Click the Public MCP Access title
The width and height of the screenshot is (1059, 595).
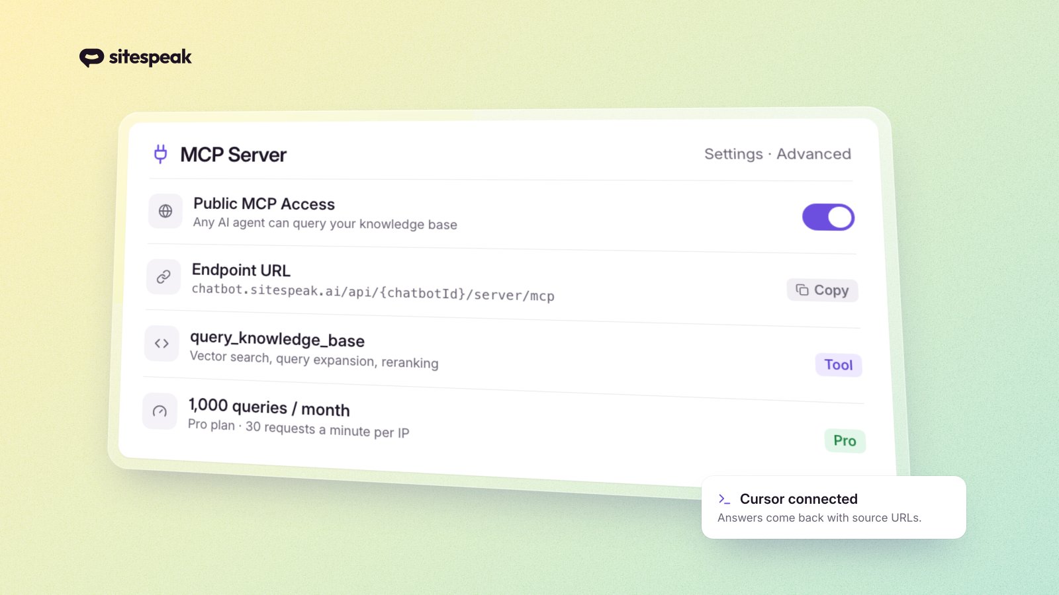pos(264,204)
